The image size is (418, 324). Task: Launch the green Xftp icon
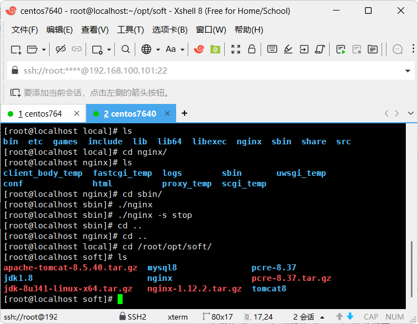215,49
